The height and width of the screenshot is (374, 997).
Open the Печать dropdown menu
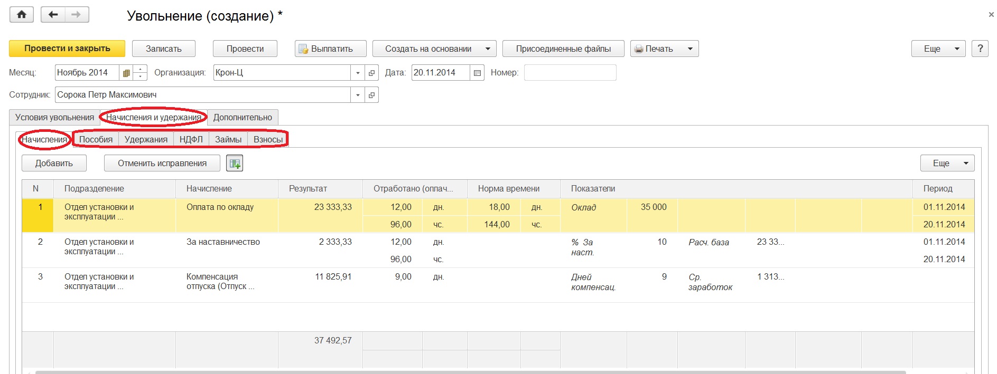pyautogui.click(x=664, y=49)
